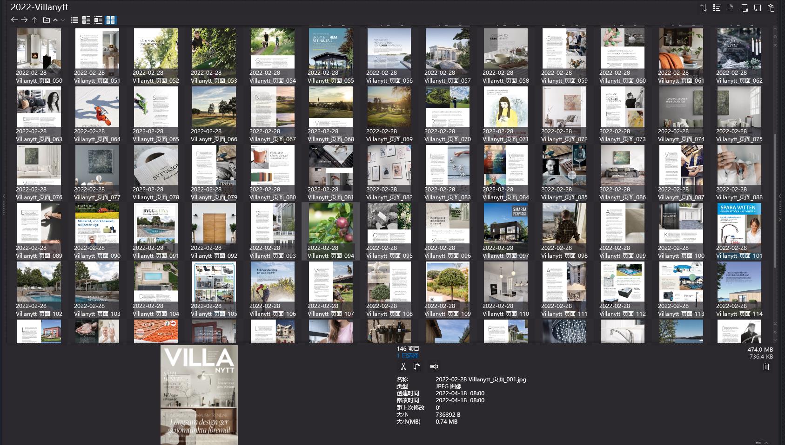Navigate back with left arrow
785x445 pixels.
point(14,20)
